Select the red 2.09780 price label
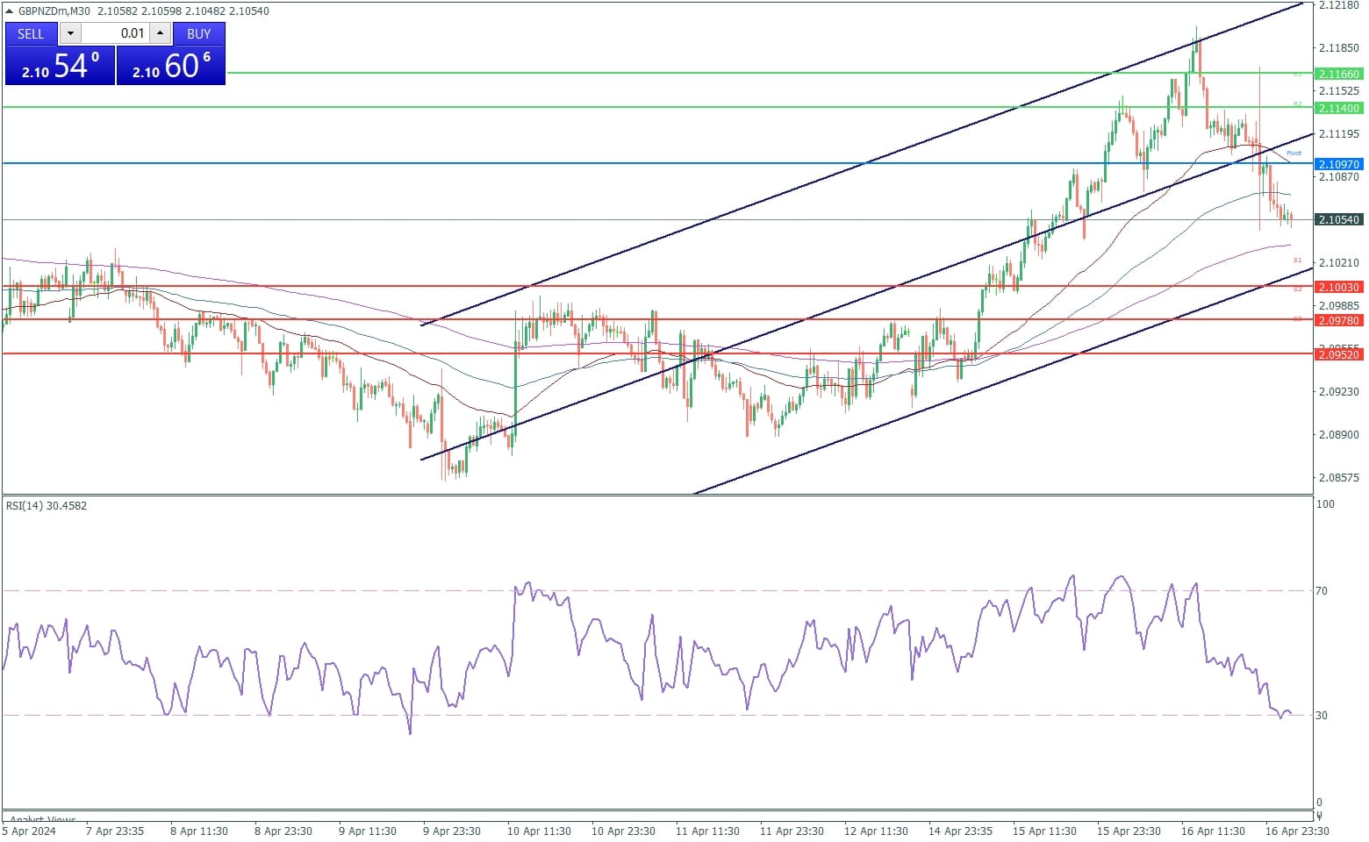1369x842 pixels. pyautogui.click(x=1338, y=321)
